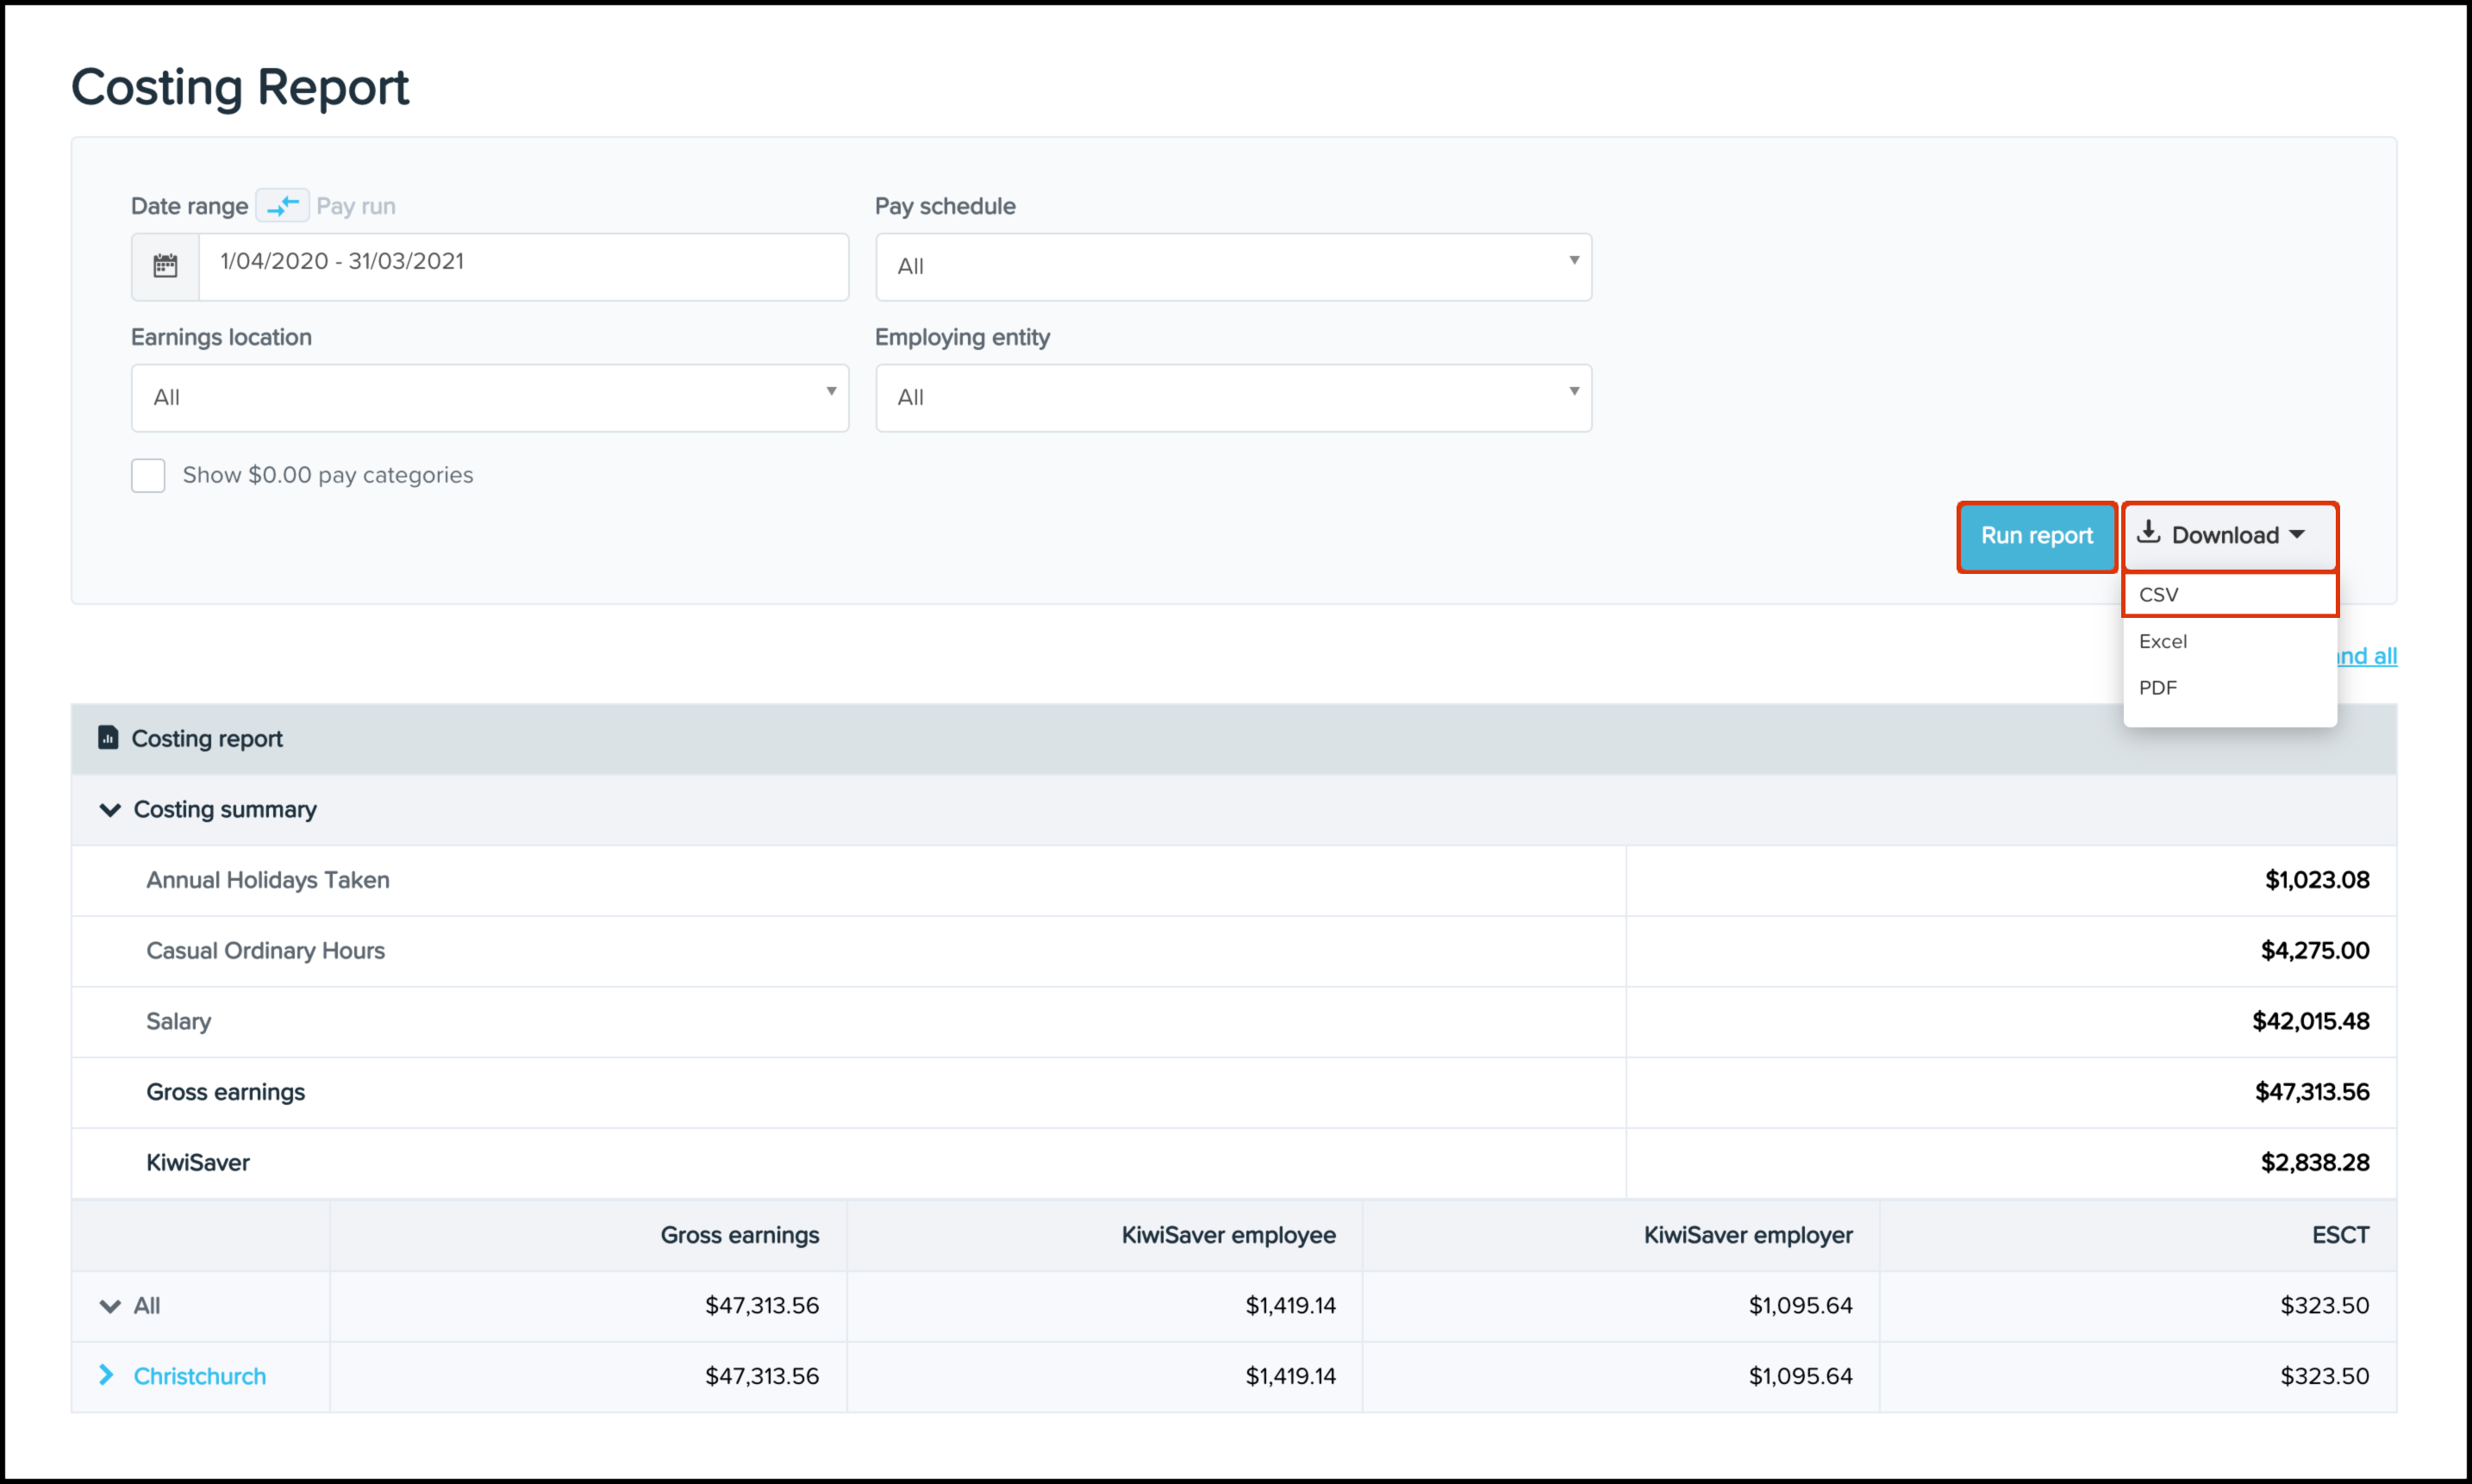The height and width of the screenshot is (1484, 2472).
Task: Expand the Christchurch row arrow
Action: click(107, 1375)
